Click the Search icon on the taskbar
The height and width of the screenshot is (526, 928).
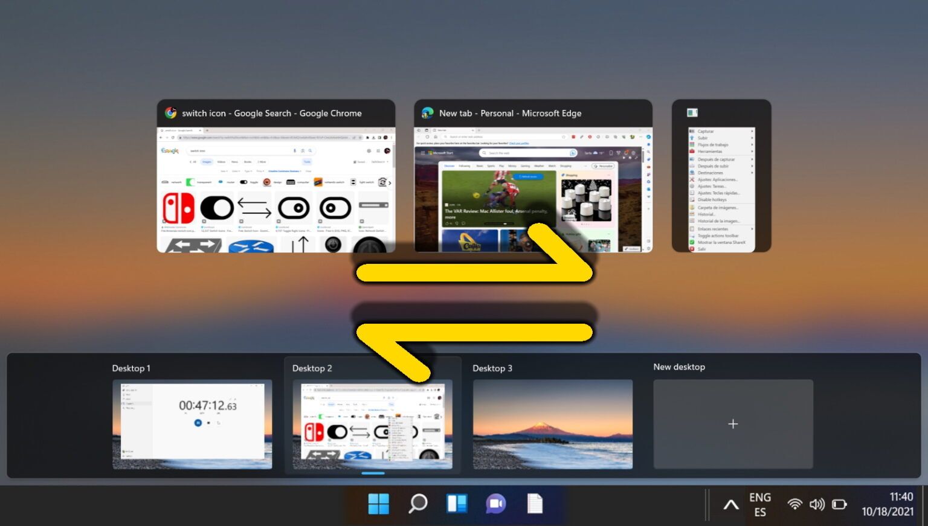pyautogui.click(x=417, y=504)
